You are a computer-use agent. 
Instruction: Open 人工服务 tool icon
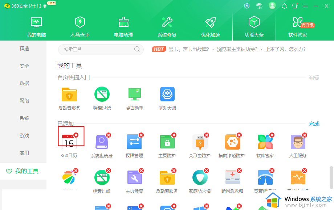pos(298,142)
